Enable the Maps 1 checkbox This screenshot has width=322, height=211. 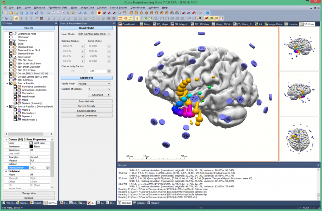(x=15, y=110)
